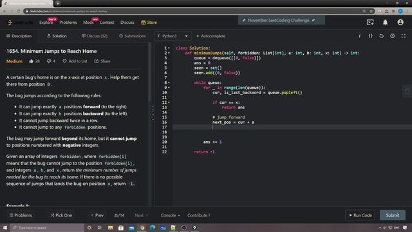Open the Discuss page in navbar
The image size is (412, 232).
coord(127,23)
